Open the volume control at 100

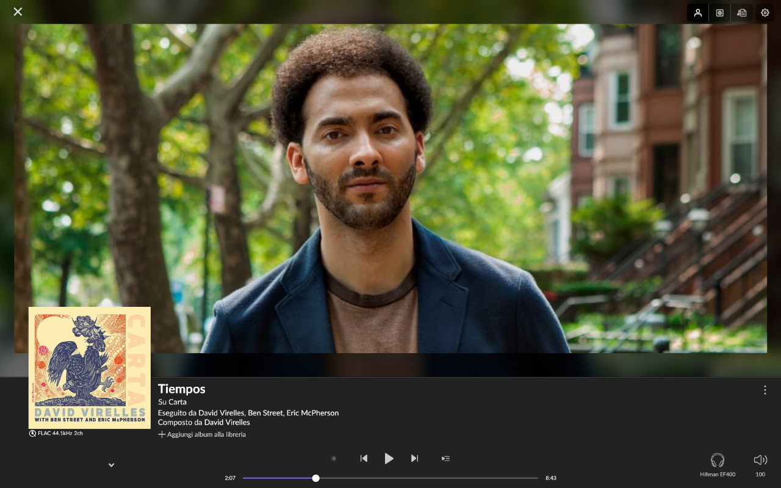760,465
